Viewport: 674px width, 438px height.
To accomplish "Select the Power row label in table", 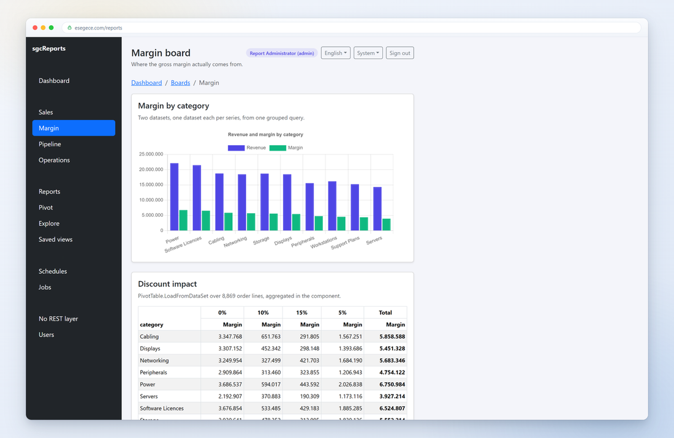I will click(148, 385).
